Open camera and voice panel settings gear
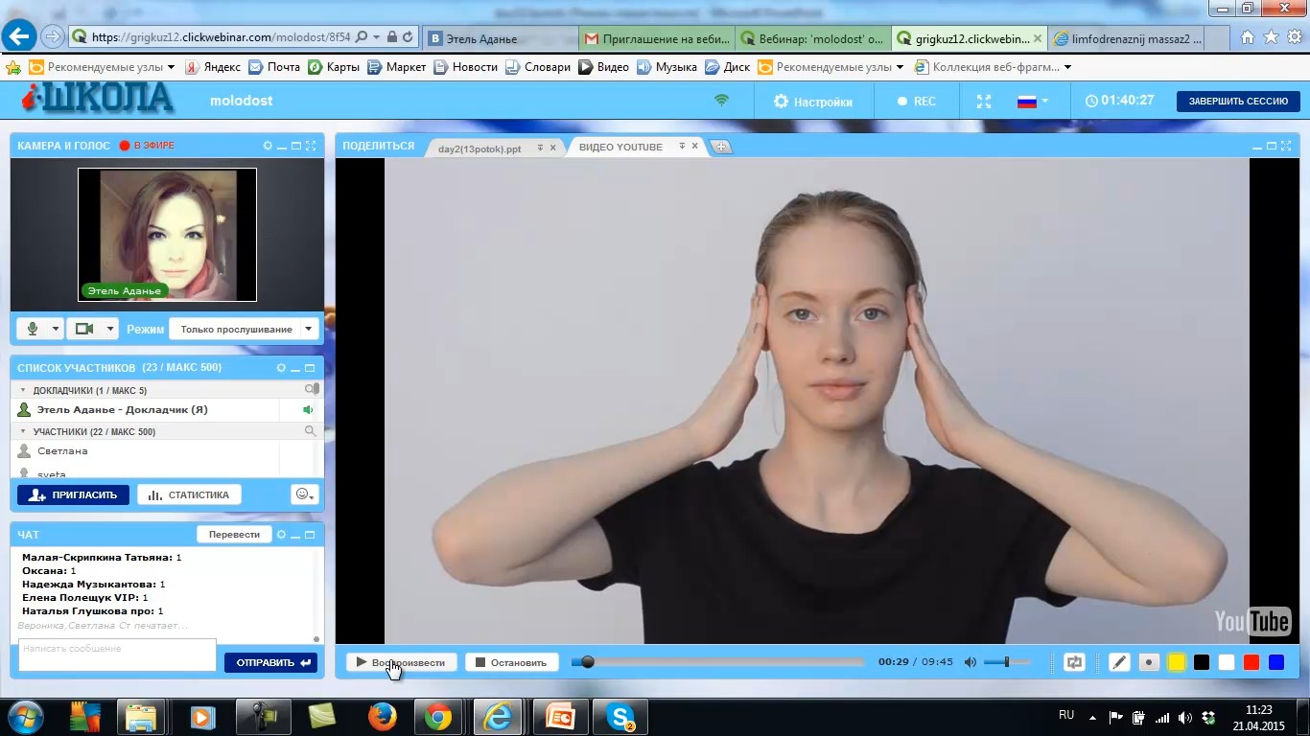The width and height of the screenshot is (1310, 736). pos(268,146)
